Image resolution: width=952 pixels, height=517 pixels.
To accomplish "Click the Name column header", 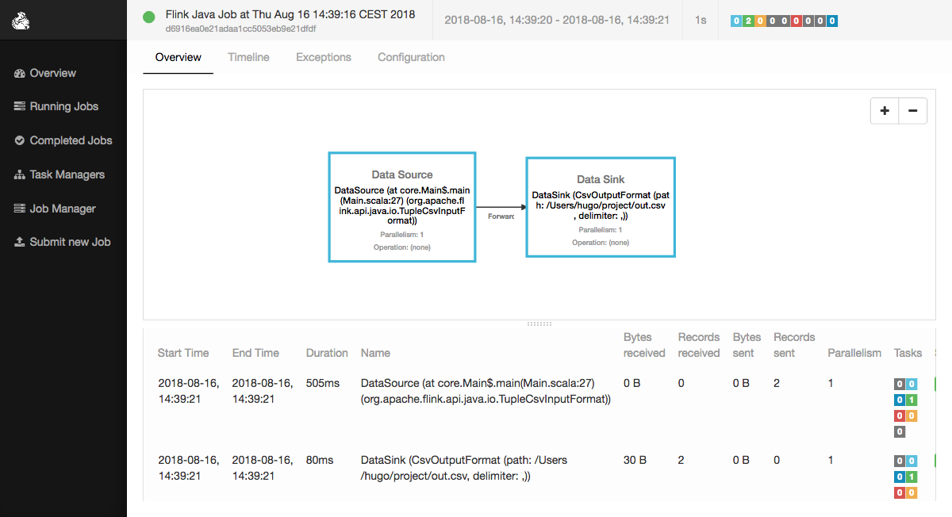I will point(377,353).
